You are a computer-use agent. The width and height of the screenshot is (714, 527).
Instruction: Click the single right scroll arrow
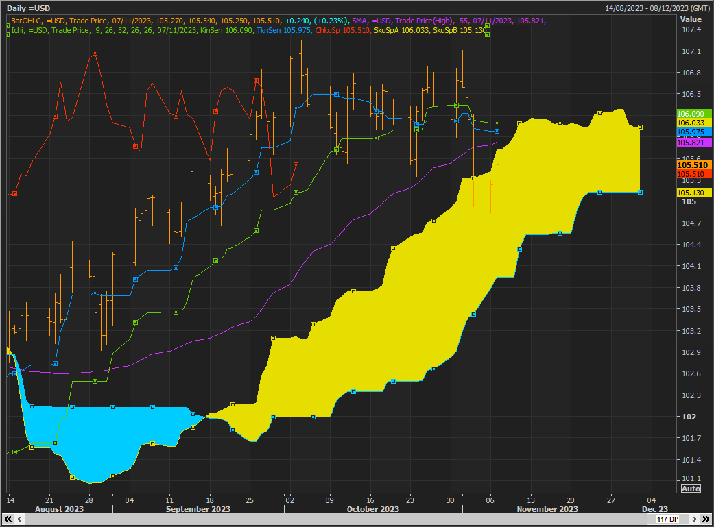click(694, 519)
